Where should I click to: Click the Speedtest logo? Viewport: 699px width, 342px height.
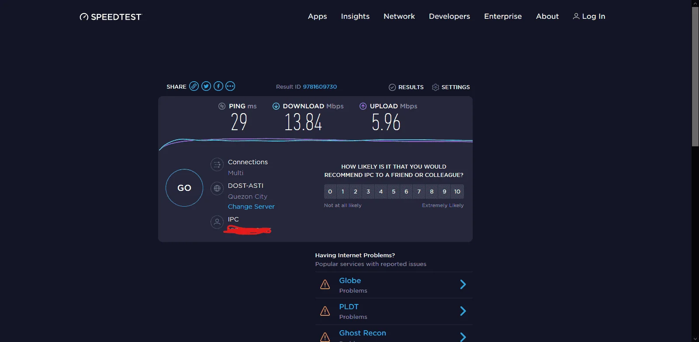coord(111,17)
